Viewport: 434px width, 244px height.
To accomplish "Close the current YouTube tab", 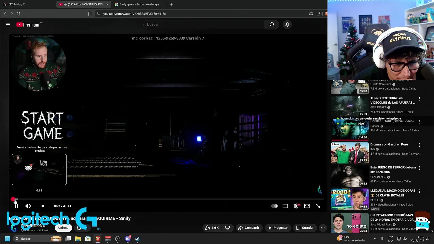I will [107, 4].
